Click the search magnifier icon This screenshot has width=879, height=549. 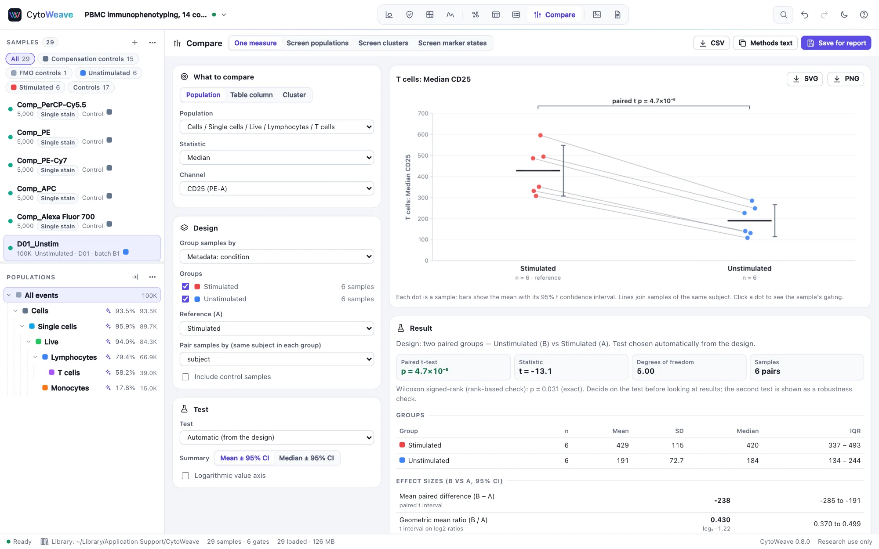click(784, 14)
